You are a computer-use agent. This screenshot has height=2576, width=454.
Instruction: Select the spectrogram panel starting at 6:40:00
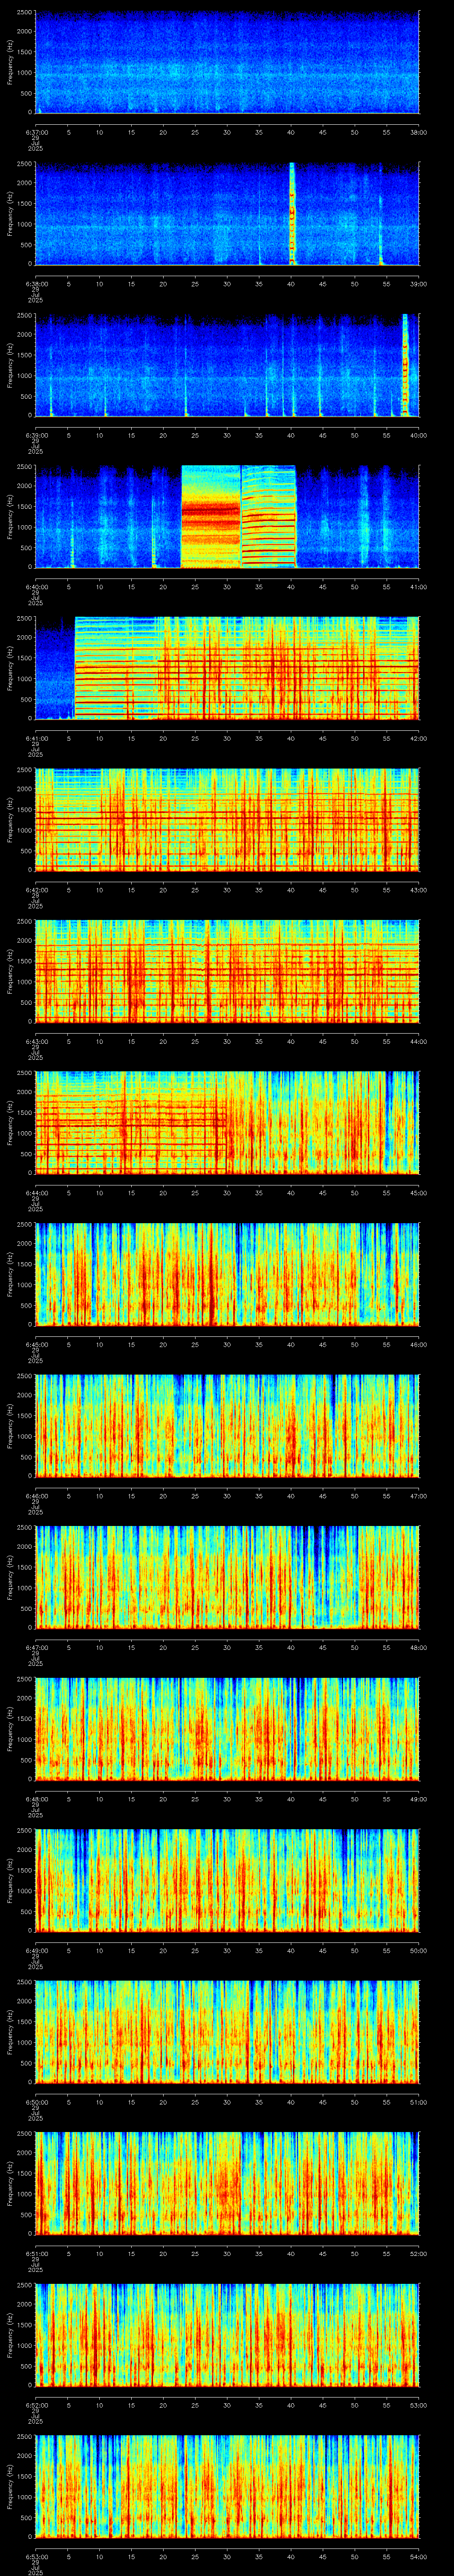pos(227,516)
